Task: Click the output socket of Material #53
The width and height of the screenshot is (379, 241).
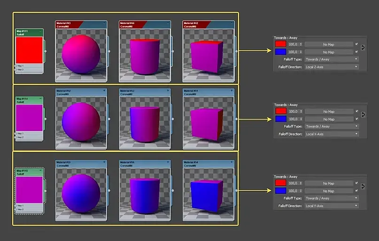Action: (172, 119)
